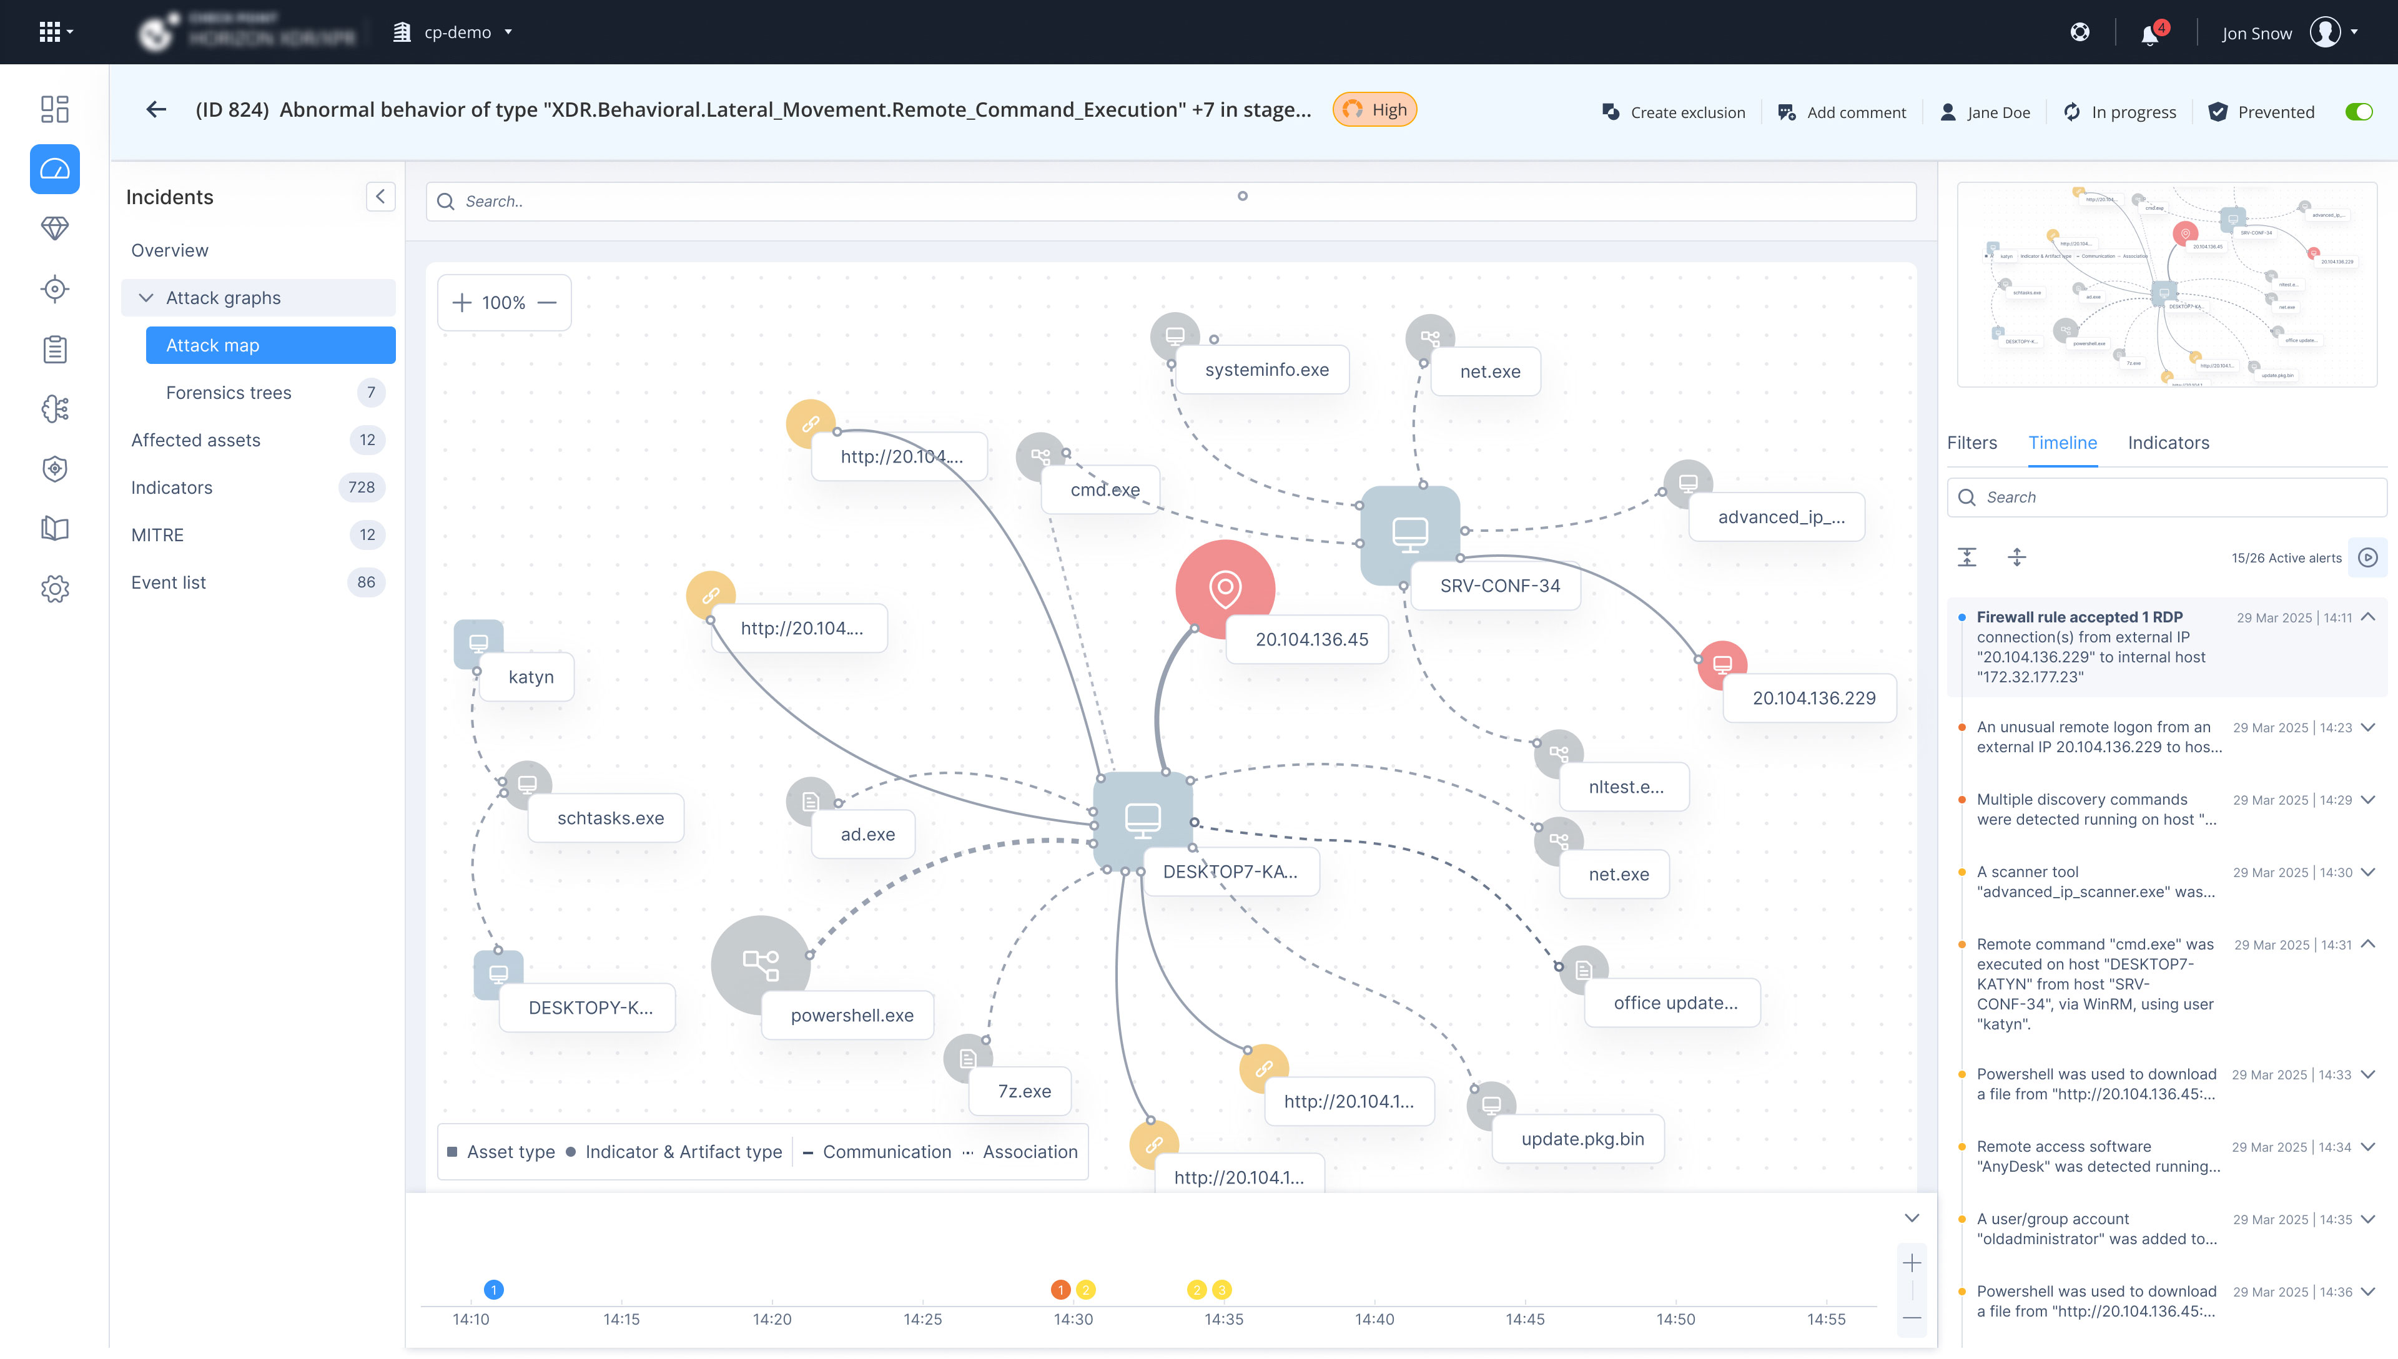Switch to the Filters tab
Image resolution: width=2398 pixels, height=1359 pixels.
[1971, 443]
